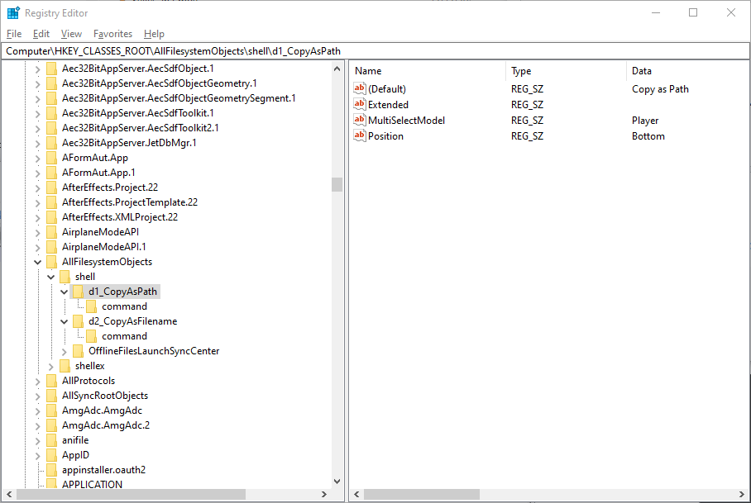Screen dimensions: 751x503
Task: Open the Edit menu
Action: click(x=41, y=34)
